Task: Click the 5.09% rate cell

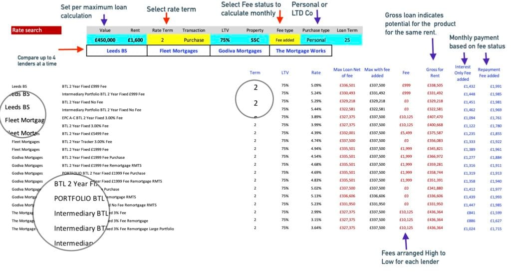Action: tap(316, 85)
